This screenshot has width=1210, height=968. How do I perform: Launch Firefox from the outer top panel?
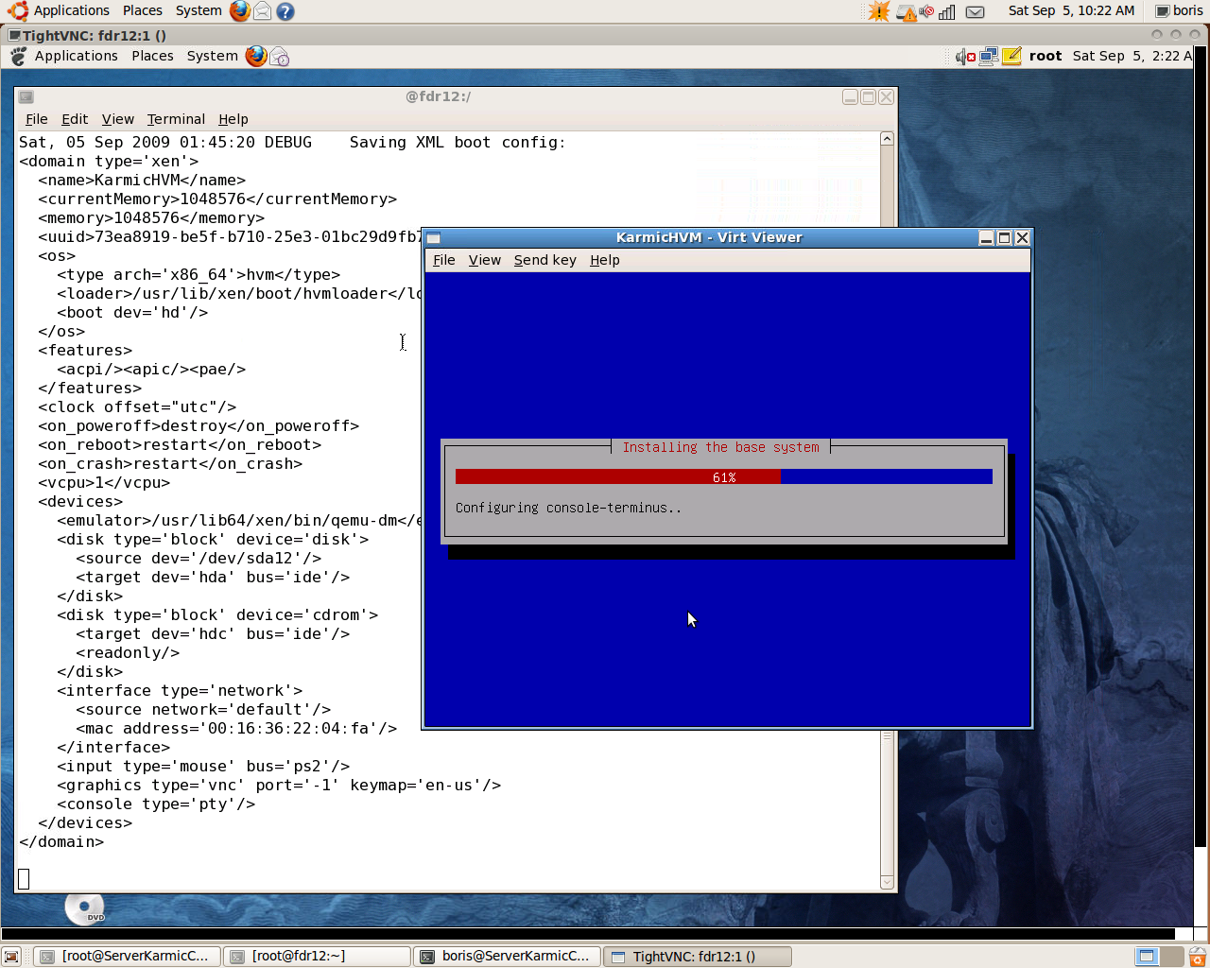(240, 11)
